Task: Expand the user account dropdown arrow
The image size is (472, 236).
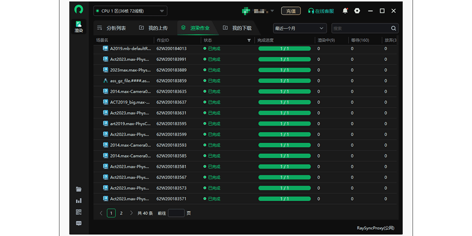Action: click(x=272, y=11)
